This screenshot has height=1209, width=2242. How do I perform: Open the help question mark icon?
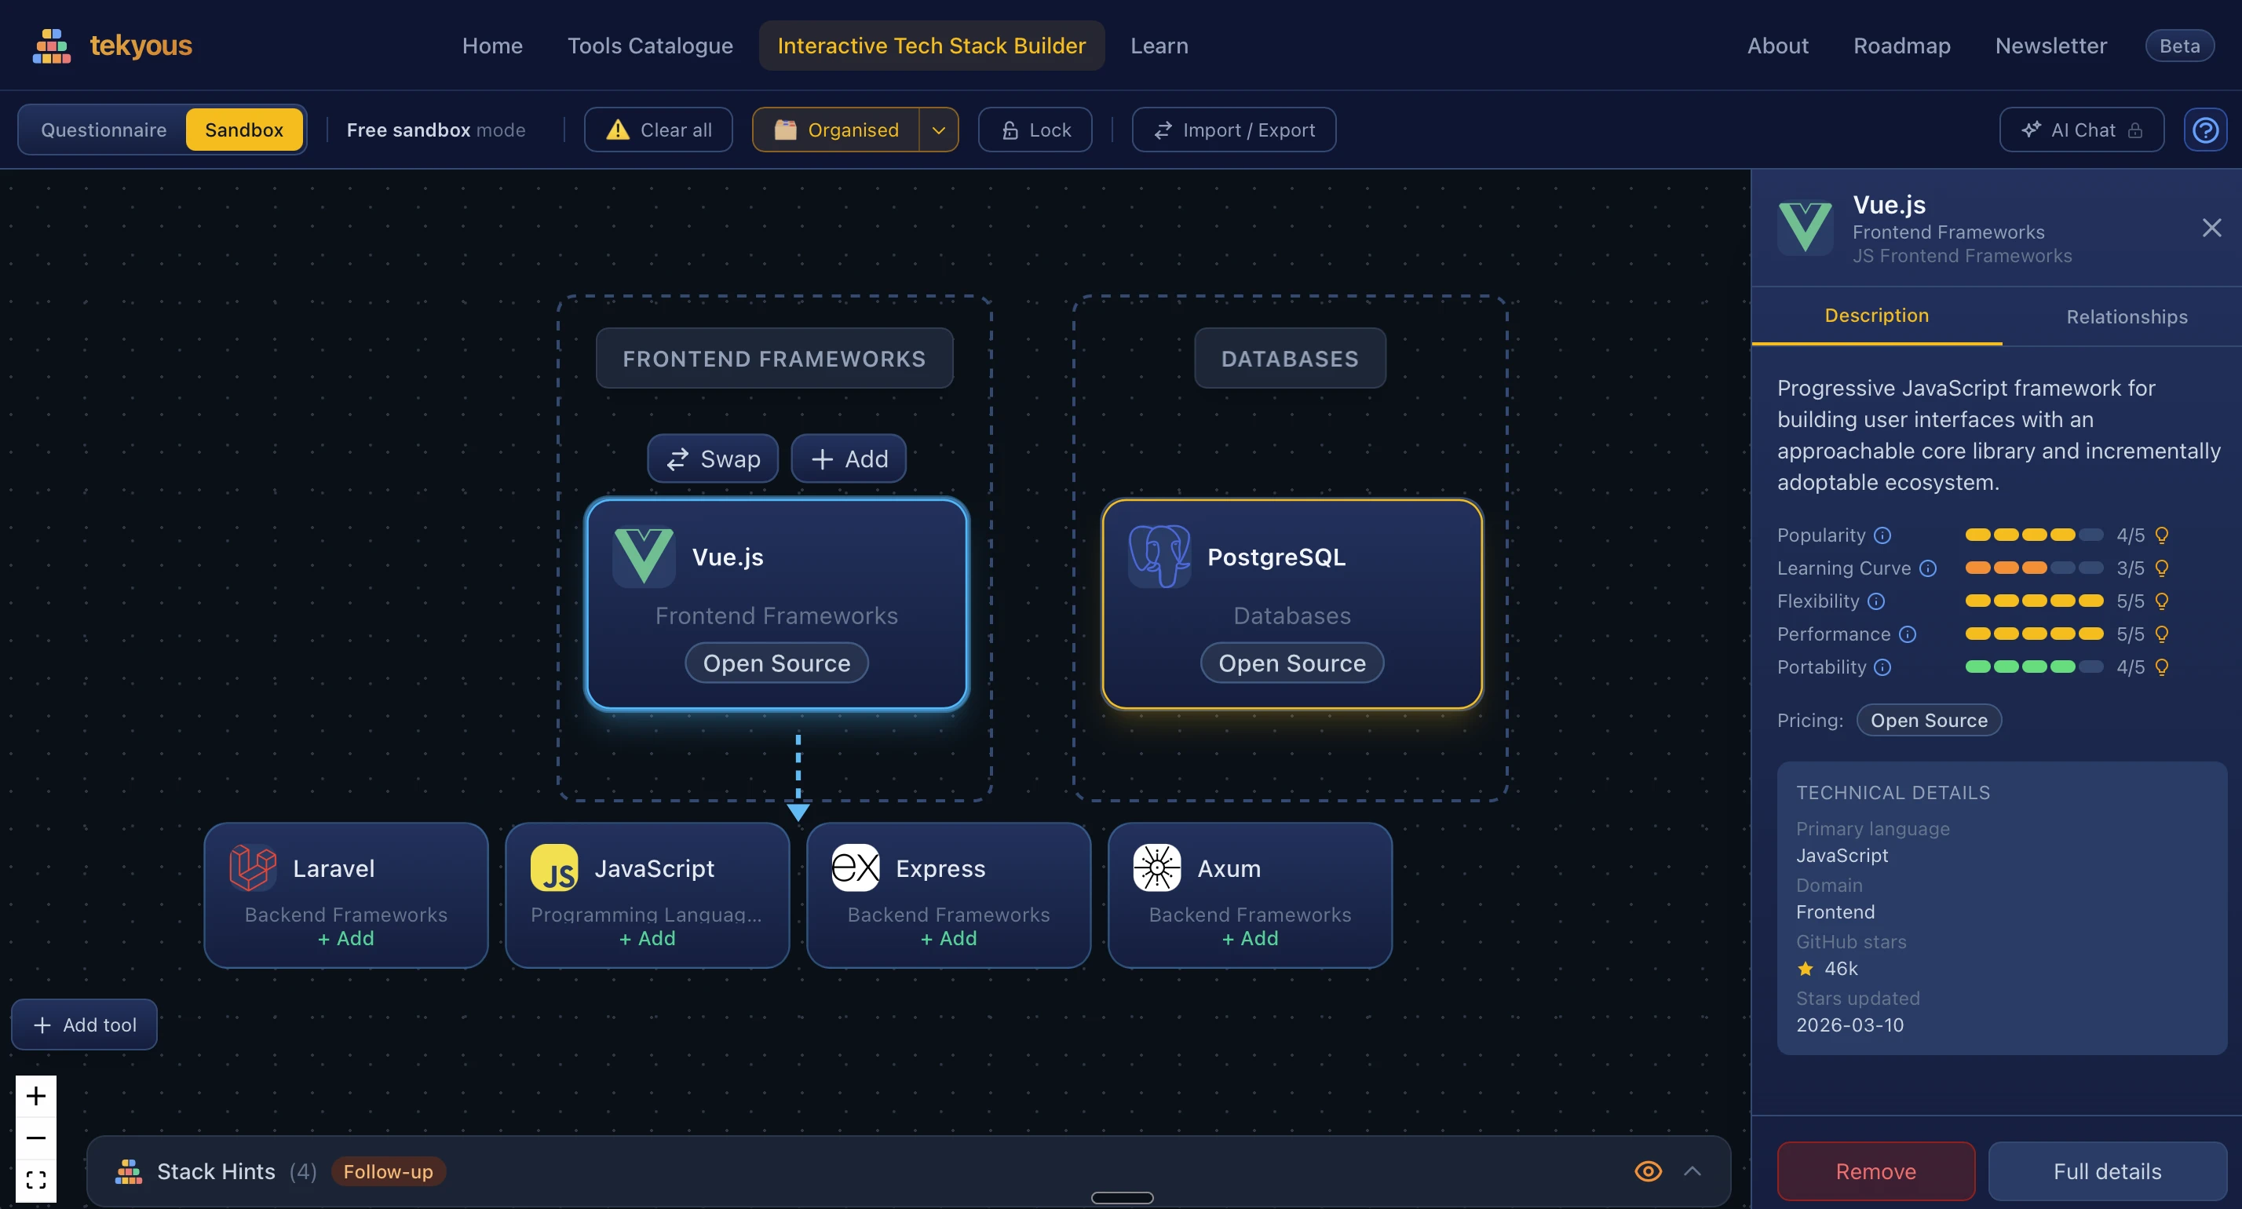point(2204,130)
